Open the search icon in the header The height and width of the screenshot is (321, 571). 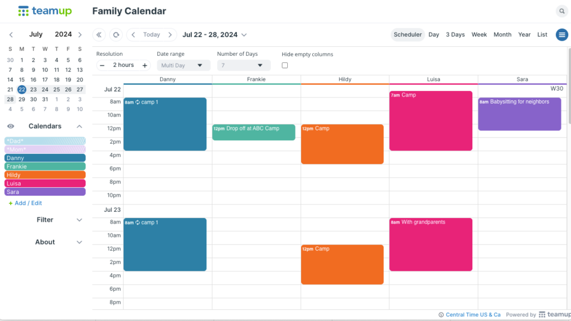[562, 11]
